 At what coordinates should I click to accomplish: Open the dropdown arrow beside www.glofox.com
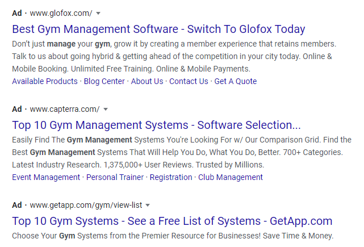[x=98, y=13]
